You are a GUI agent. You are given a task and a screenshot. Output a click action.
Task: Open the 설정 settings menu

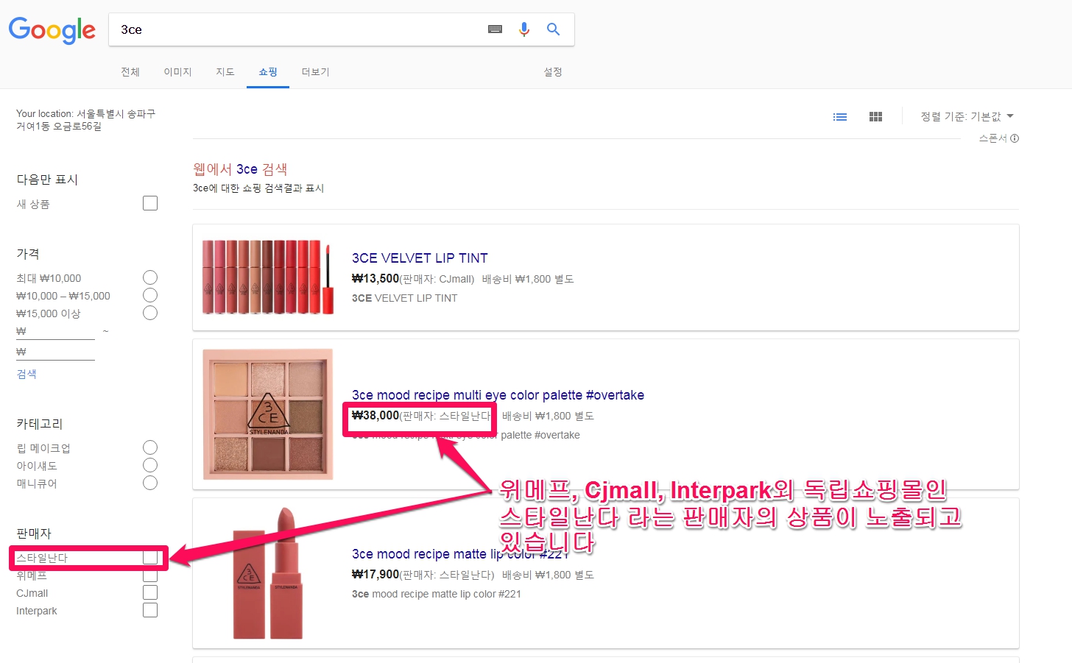553,72
